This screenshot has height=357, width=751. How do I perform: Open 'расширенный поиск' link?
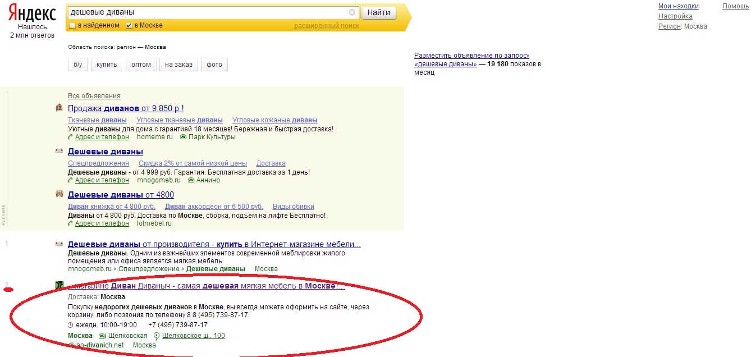coord(327,26)
